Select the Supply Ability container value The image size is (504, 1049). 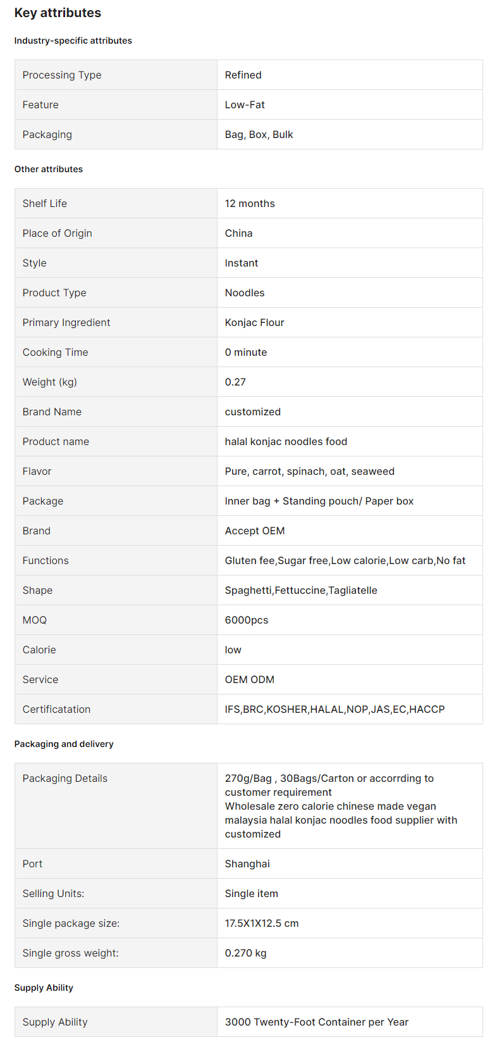coord(317,1022)
